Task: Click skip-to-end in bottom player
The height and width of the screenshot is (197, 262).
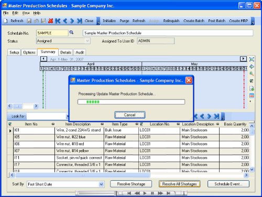Action: 168,193
